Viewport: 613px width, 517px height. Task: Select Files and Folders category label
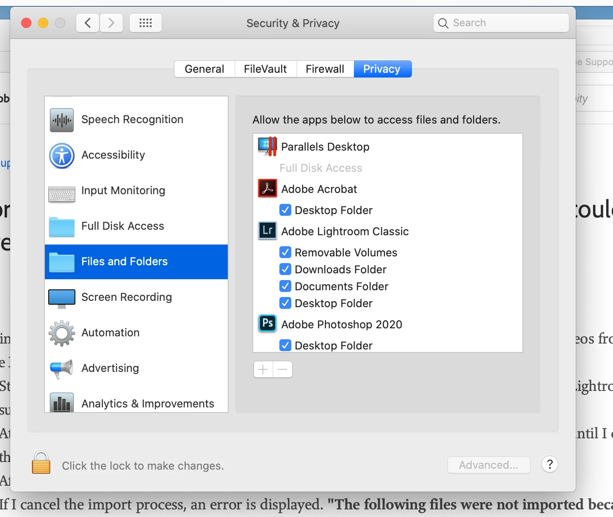[x=124, y=261]
